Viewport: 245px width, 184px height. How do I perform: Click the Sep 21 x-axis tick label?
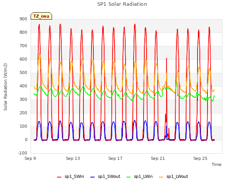pos(158,158)
